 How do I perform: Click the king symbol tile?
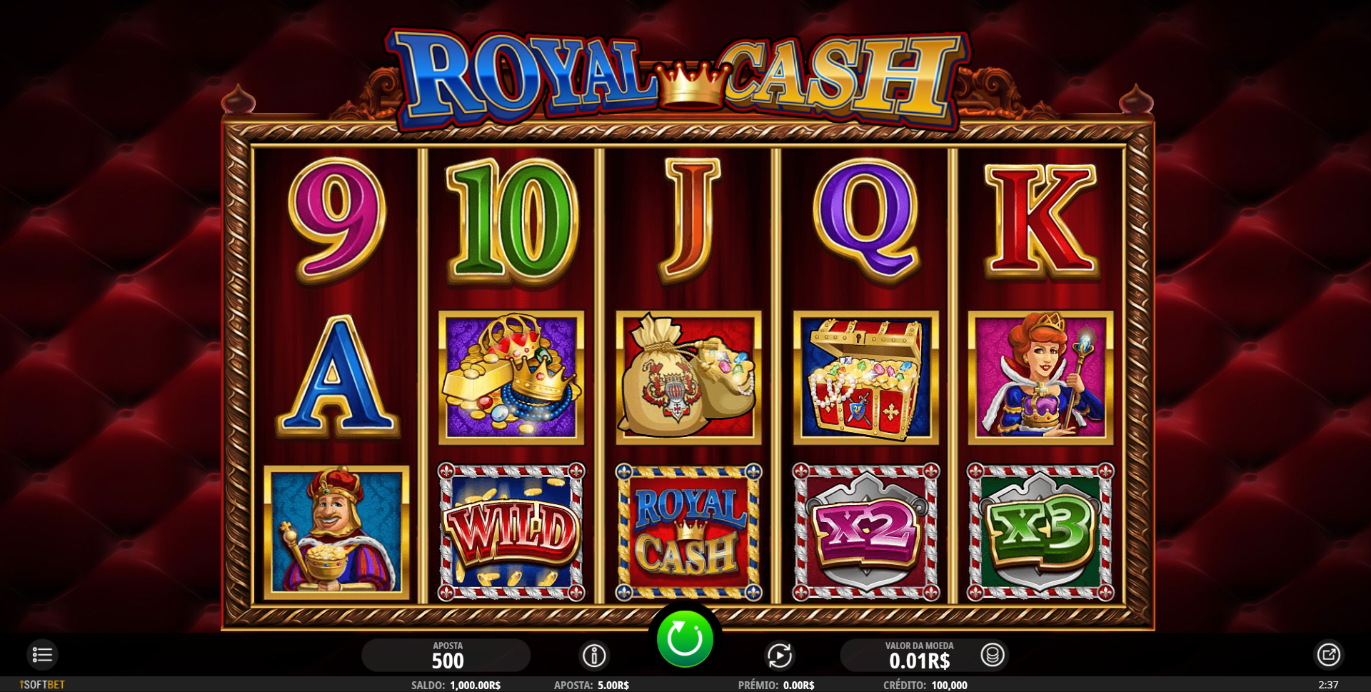(x=336, y=532)
